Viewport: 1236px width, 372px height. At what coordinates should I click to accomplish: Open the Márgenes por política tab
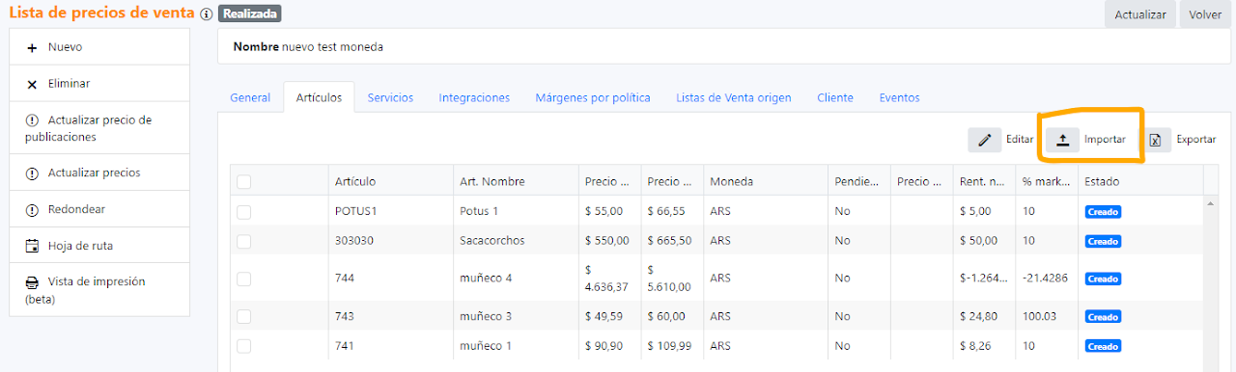[593, 97]
